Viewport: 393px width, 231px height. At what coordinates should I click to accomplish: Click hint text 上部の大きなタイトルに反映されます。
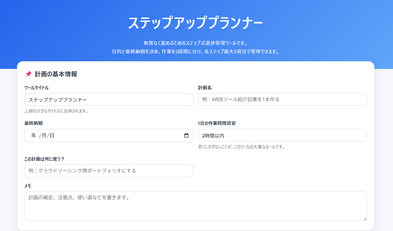(x=57, y=111)
